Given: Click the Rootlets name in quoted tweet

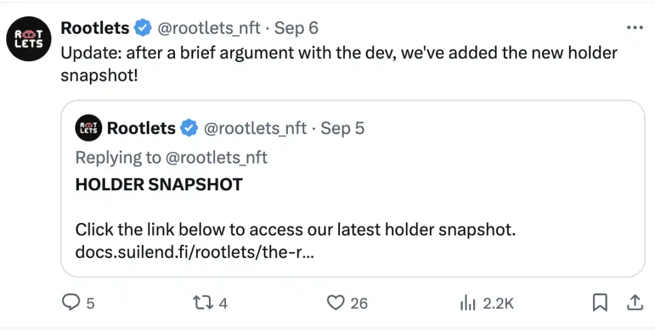Looking at the screenshot, I should click(x=141, y=128).
